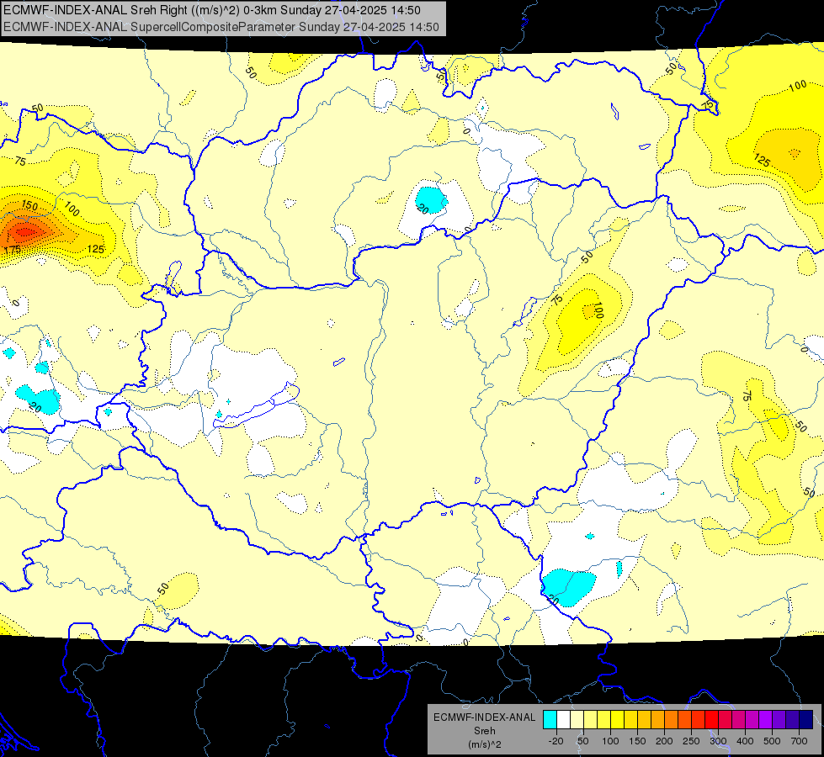Click the 125 contour label beside the orange-red maximum
Viewport: 824px width, 757px height.
click(96, 249)
